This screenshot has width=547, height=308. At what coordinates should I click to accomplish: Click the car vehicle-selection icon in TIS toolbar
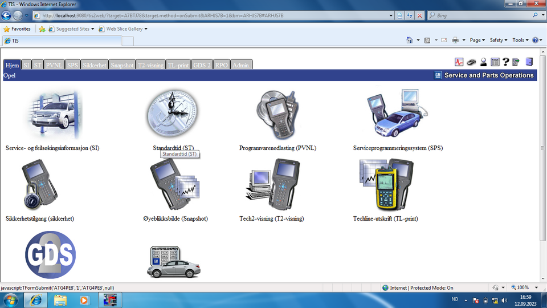pos(471,62)
